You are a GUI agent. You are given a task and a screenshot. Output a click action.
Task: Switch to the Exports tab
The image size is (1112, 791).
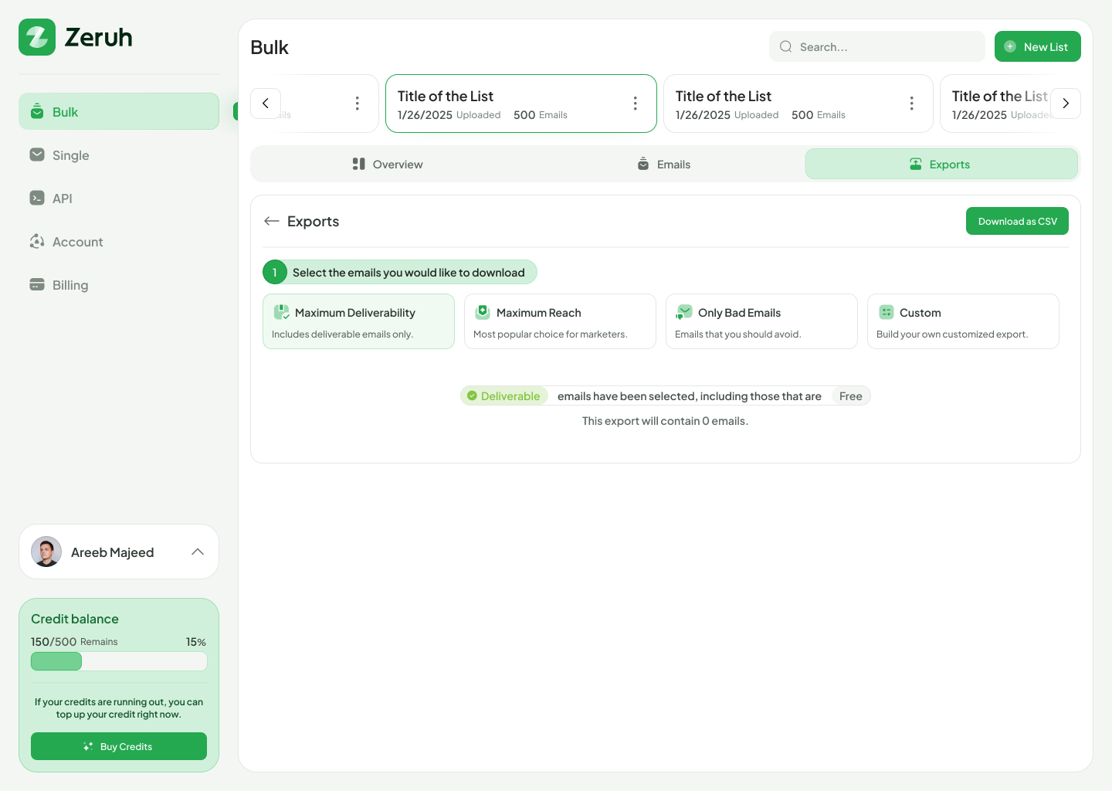(x=941, y=164)
